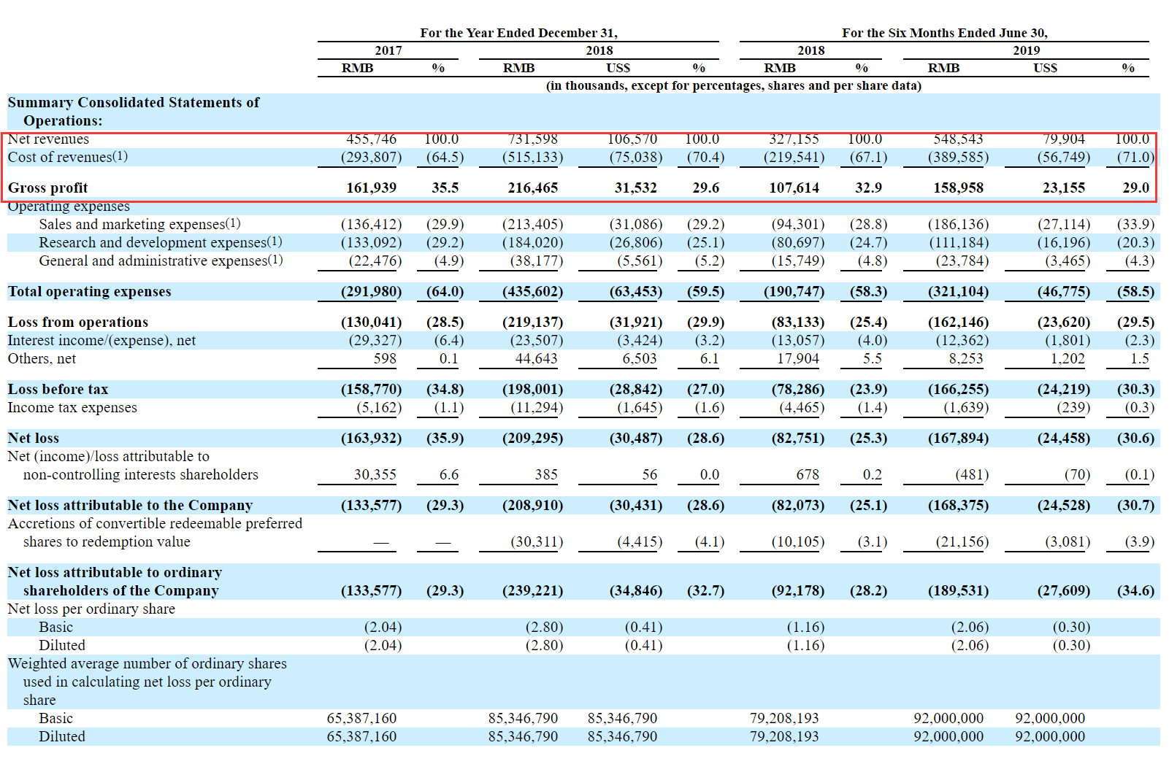
Task: Click the 2017 basic weighted shares value 65,387,160
Action: tap(361, 718)
